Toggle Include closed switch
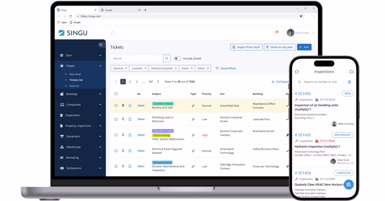The image size is (385, 201). click(x=177, y=58)
